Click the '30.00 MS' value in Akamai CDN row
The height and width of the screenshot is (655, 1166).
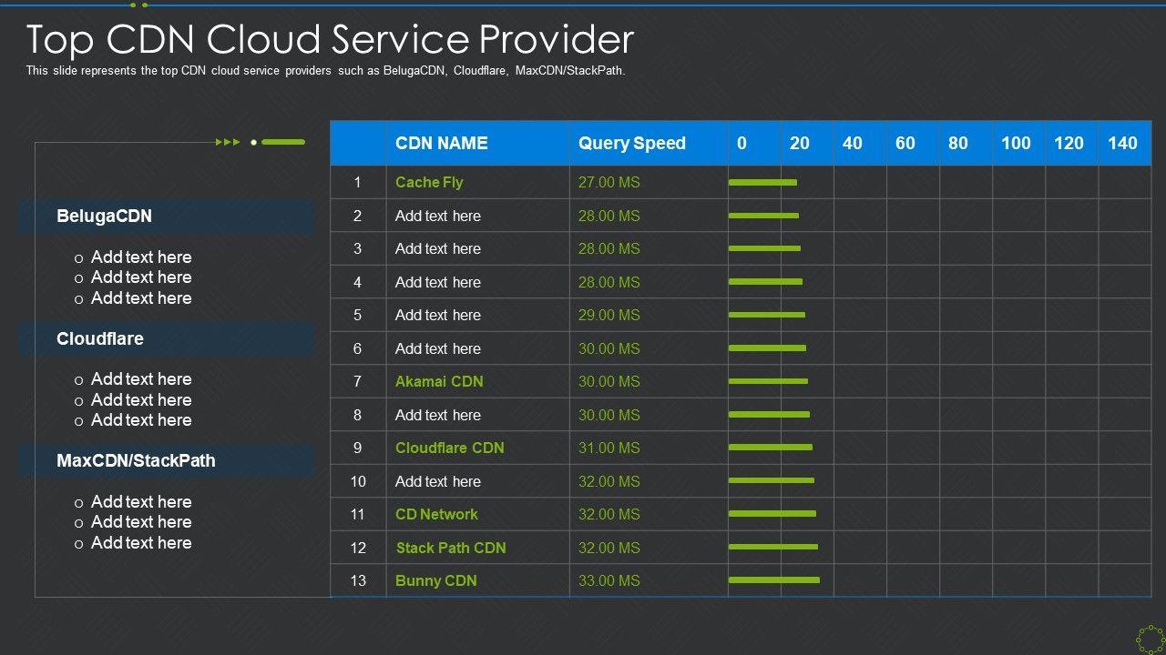(x=609, y=381)
